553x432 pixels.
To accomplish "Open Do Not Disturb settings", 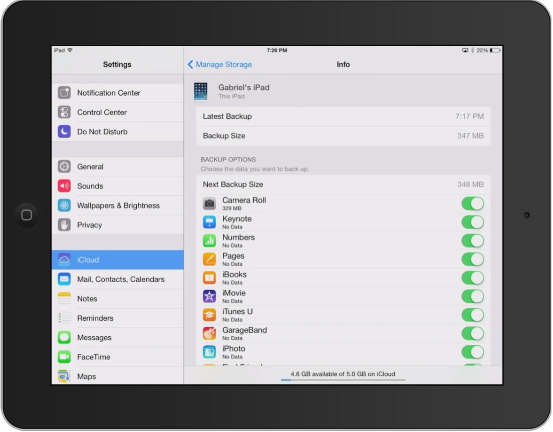I will coord(117,132).
